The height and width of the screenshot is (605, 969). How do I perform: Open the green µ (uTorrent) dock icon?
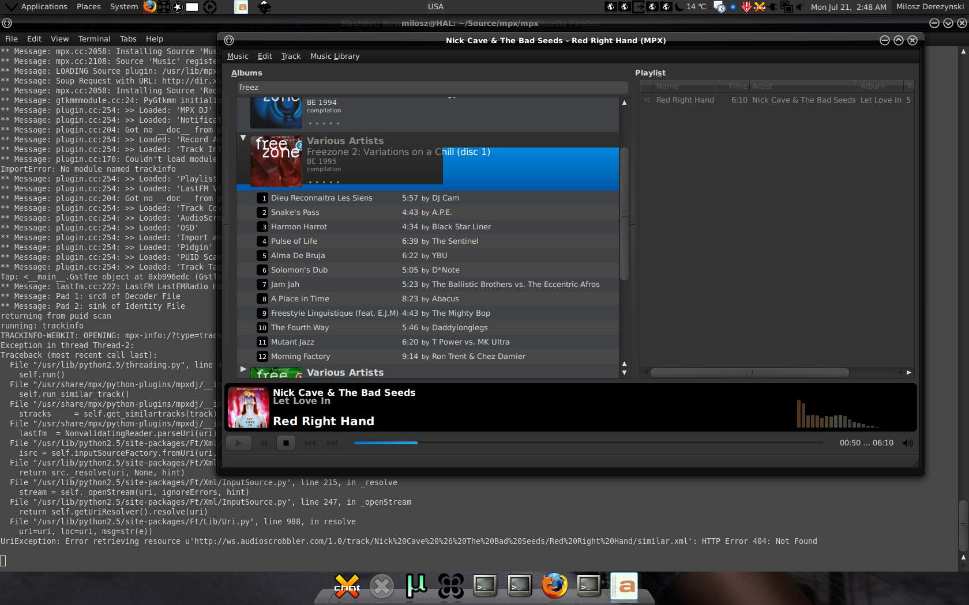pyautogui.click(x=416, y=587)
